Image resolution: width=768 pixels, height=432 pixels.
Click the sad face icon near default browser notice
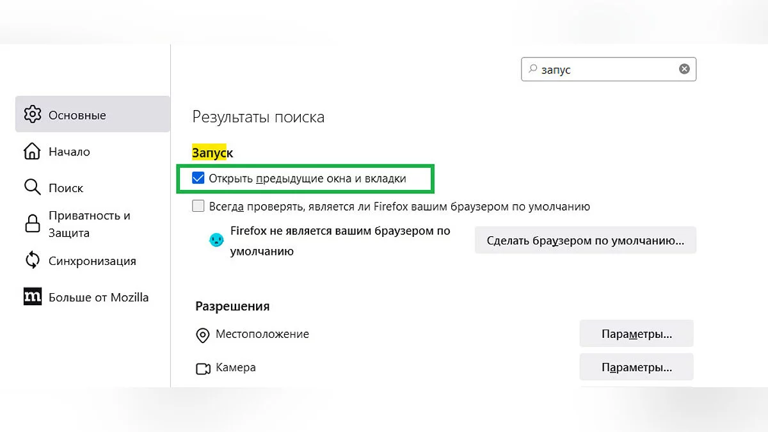(x=217, y=241)
